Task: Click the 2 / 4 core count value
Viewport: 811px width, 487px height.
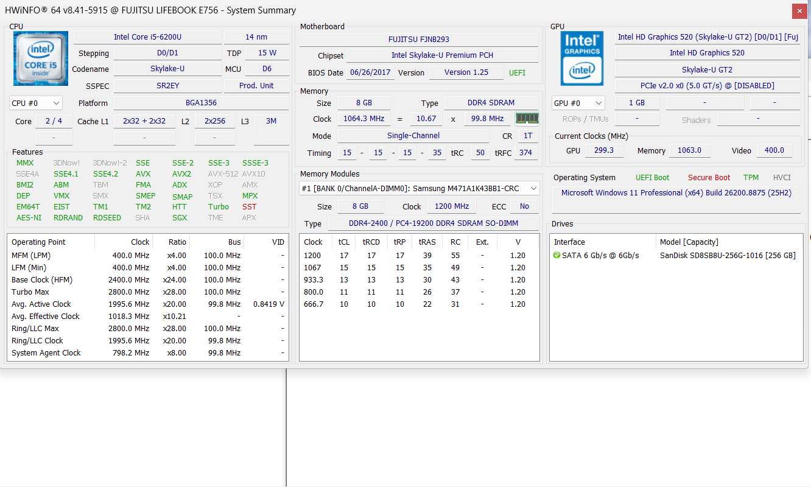Action: 54,121
